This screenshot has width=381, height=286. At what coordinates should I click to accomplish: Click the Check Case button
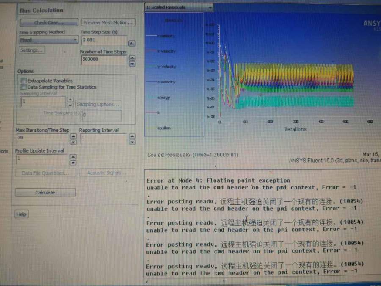click(x=49, y=22)
